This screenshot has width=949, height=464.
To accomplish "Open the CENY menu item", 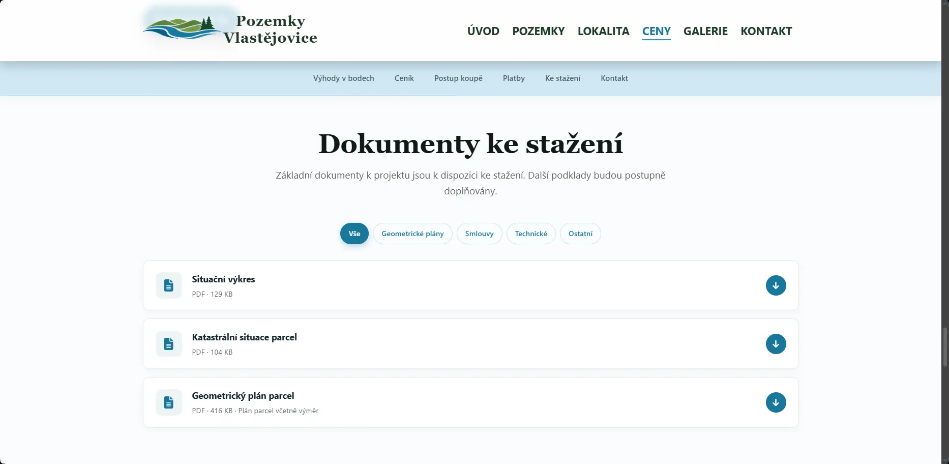I will point(656,31).
